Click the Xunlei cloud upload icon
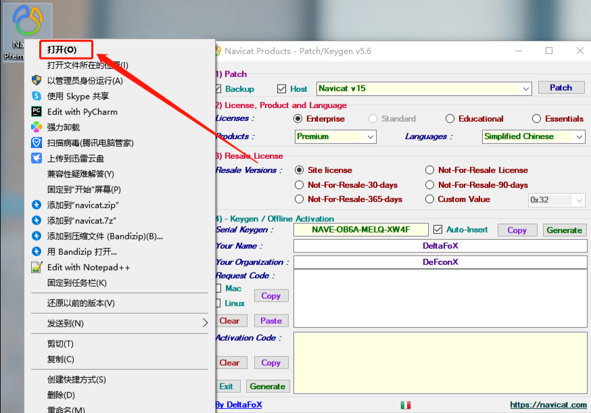 point(37,158)
